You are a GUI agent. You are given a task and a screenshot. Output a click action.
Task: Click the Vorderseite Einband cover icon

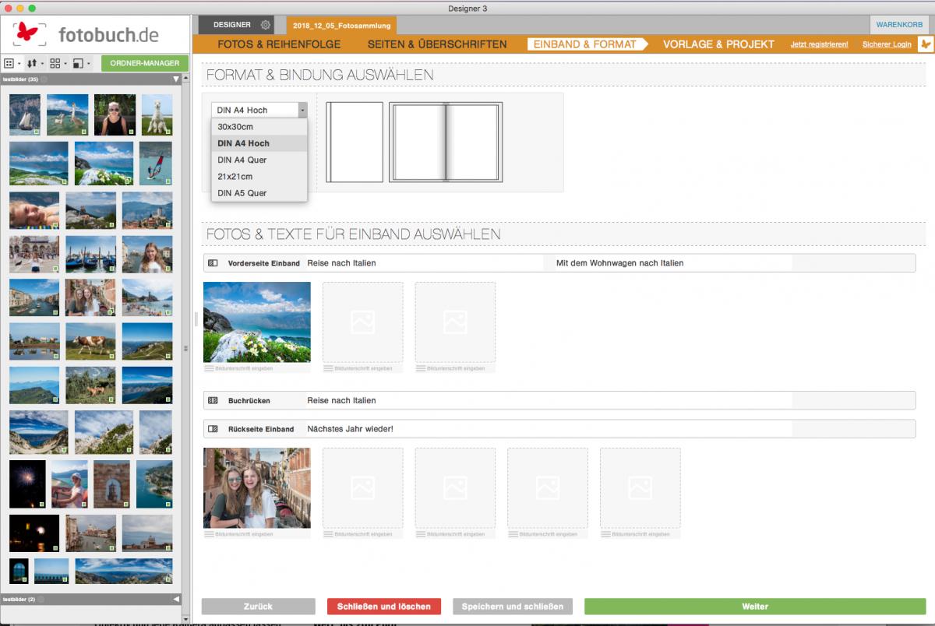click(x=213, y=263)
